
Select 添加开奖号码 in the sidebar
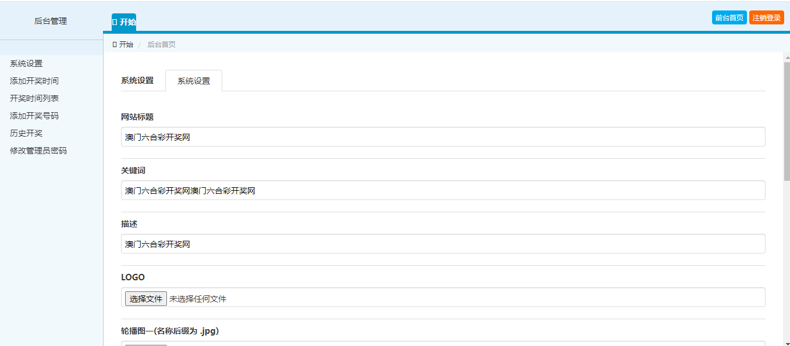(x=34, y=116)
